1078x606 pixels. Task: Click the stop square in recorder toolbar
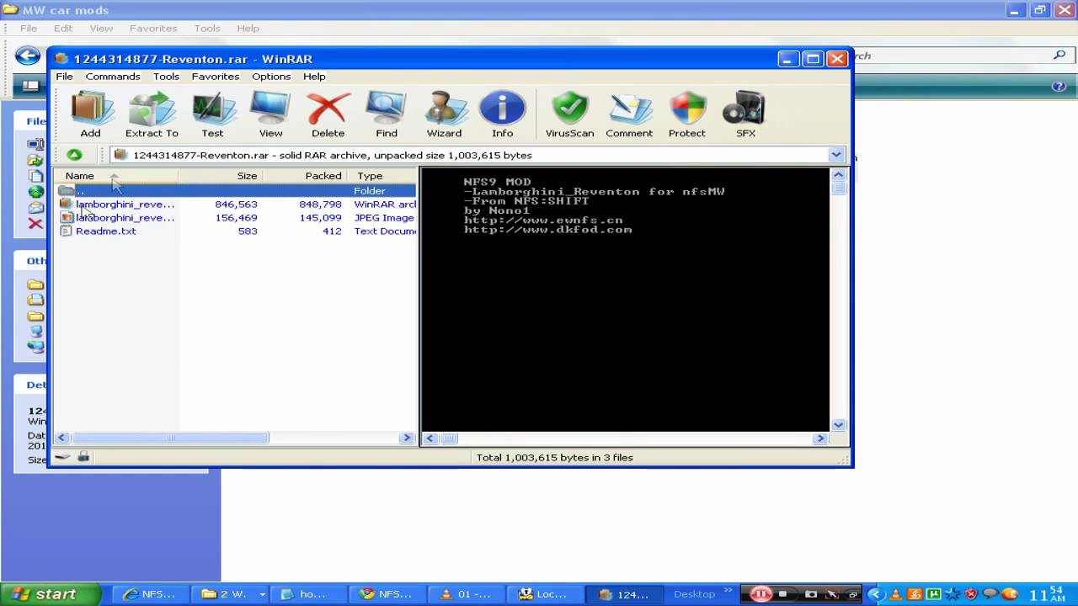782,594
